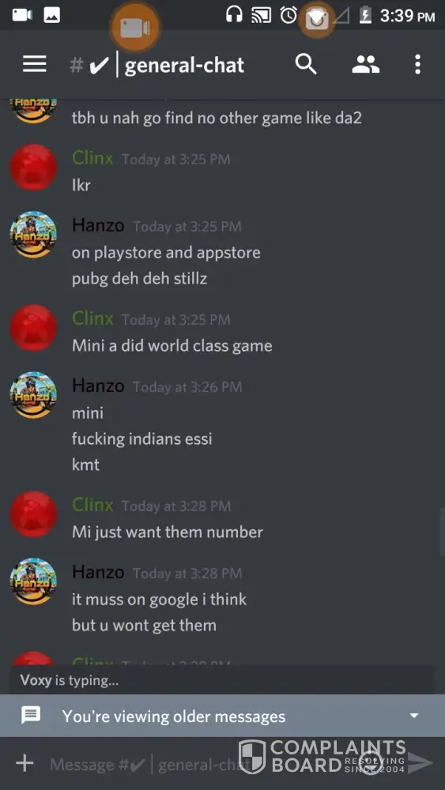Tap the cast icon in status bar

click(x=262, y=16)
